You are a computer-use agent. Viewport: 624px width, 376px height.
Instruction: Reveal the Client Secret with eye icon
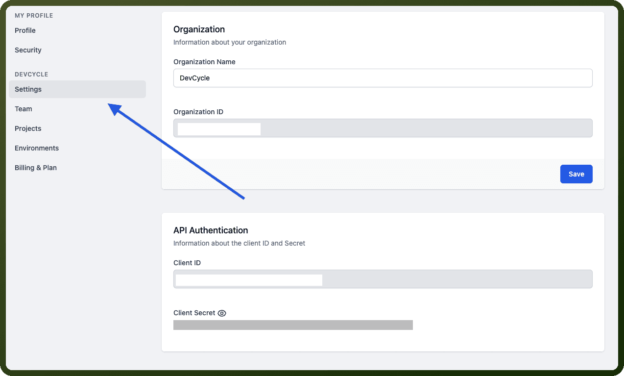pos(222,313)
